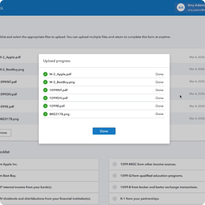
Task: Toggle 1099-B from broker and barter radio
Action: click(114, 187)
